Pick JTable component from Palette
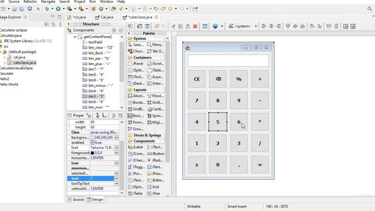Viewport: 375px width, 211px height. point(135,193)
